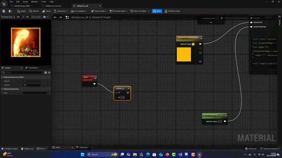Click the property matrix grid icon
This screenshot has width=282, height=158.
(x=45, y=72)
